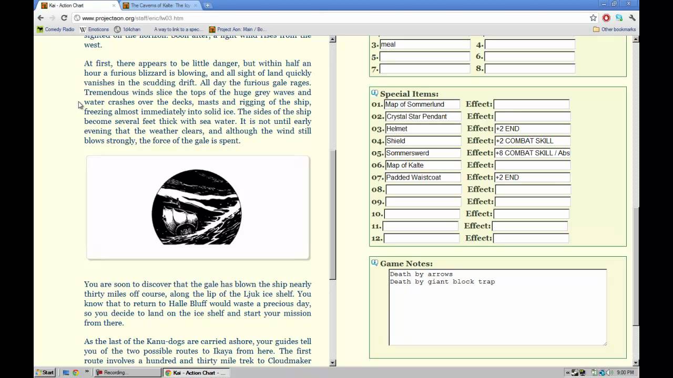Image resolution: width=673 pixels, height=378 pixels.
Task: Click the empty special item slot 08 field
Action: coord(423,189)
